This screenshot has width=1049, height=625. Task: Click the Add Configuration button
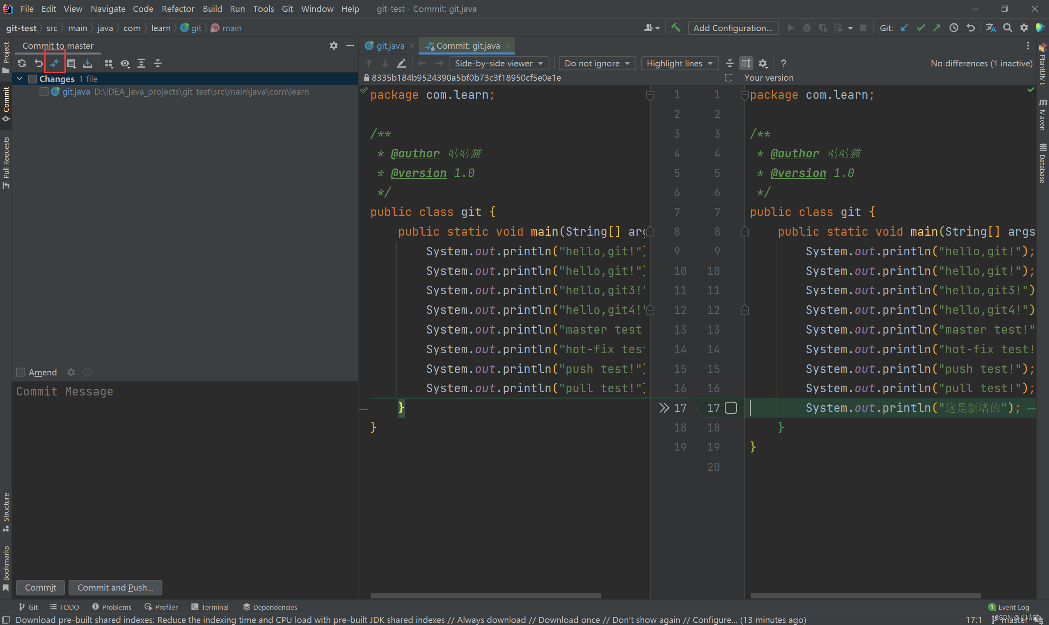[733, 28]
